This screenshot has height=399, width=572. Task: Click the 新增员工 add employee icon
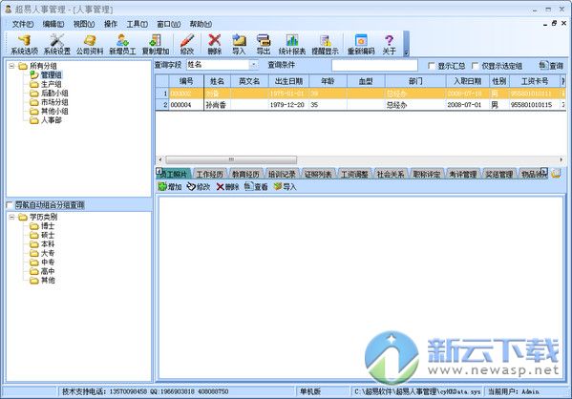tap(122, 45)
